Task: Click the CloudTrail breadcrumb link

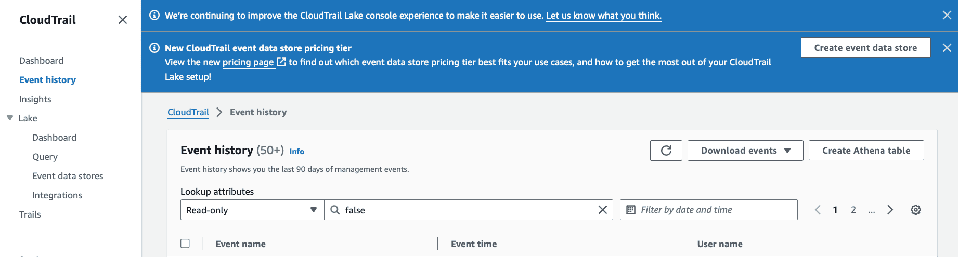Action: [188, 112]
